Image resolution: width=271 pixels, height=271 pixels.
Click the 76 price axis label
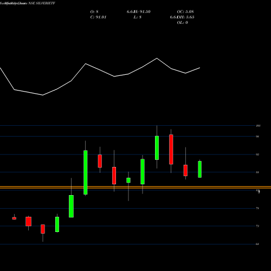pyautogui.click(x=257, y=208)
